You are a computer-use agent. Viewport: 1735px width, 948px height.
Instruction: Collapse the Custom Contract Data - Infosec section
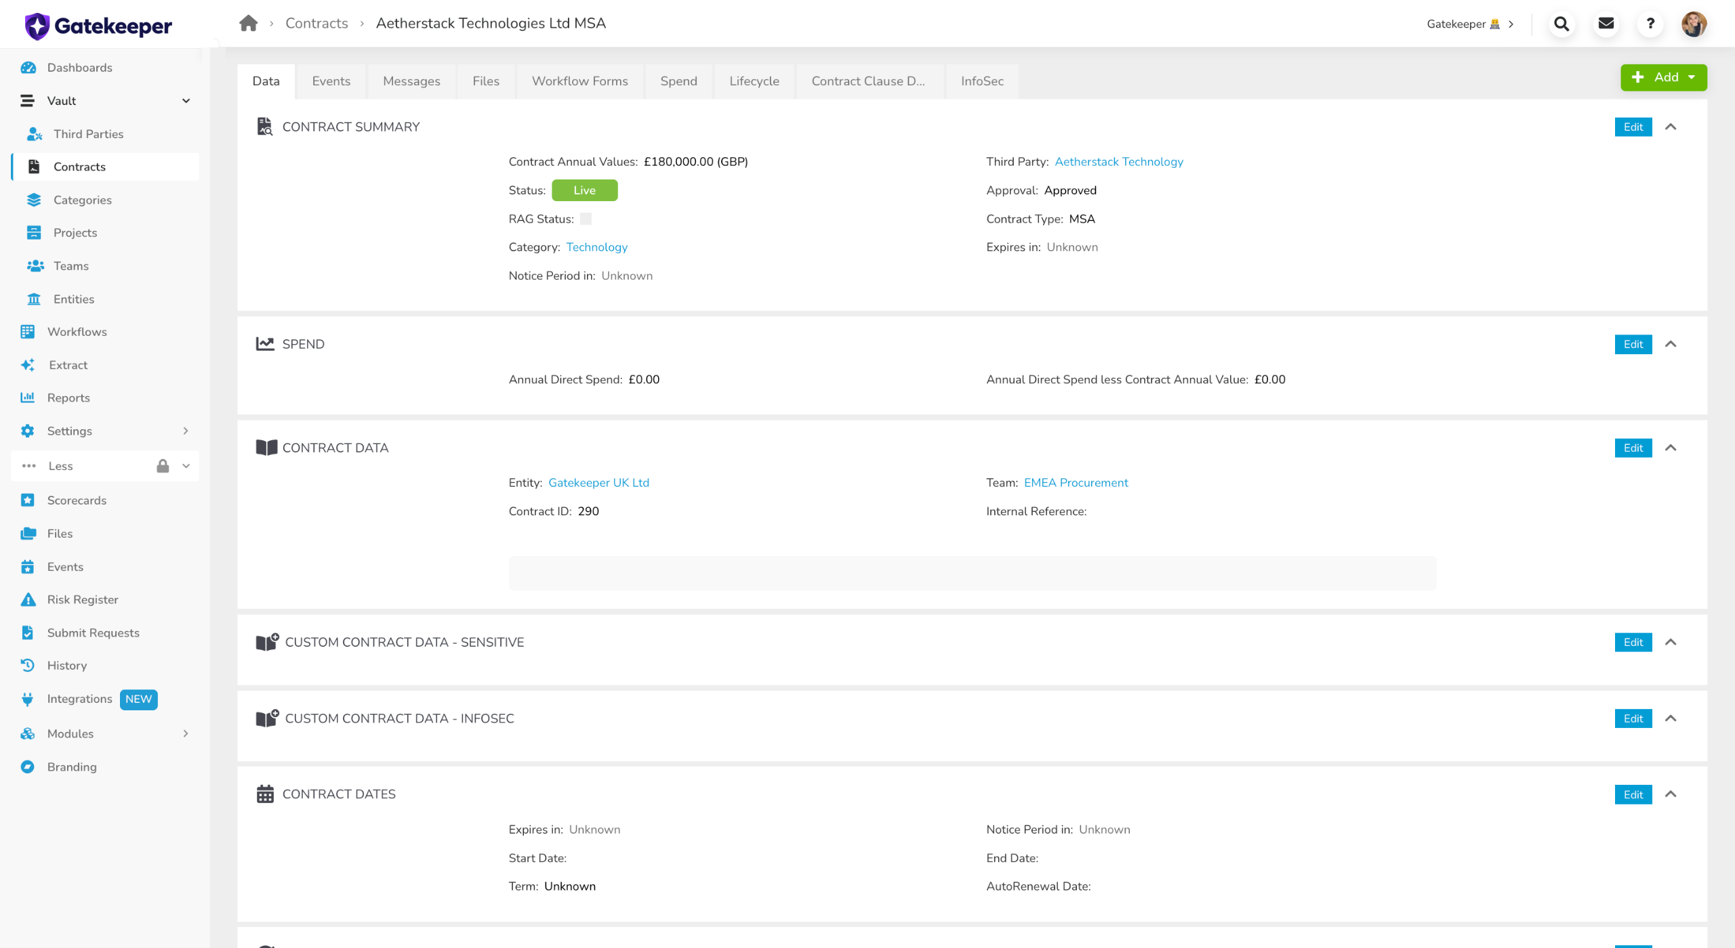[x=1671, y=718]
